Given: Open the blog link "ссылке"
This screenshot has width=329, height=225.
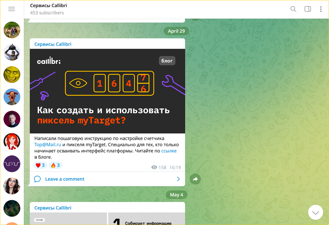Looking at the screenshot, I should tap(169, 151).
